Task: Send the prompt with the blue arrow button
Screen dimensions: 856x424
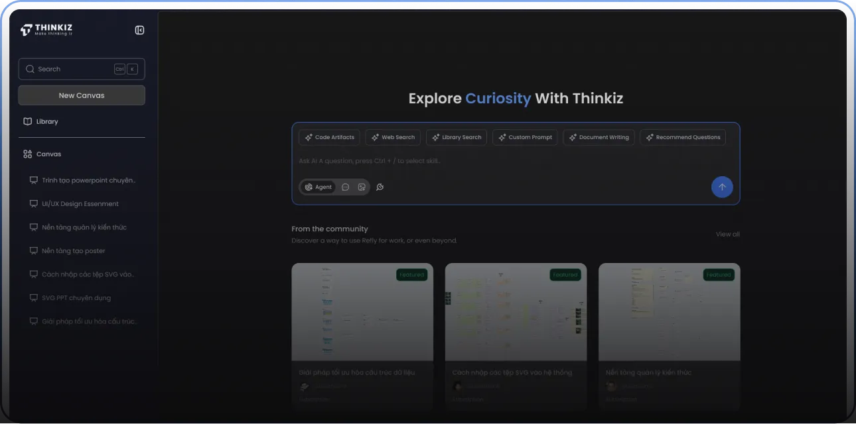Action: point(722,187)
